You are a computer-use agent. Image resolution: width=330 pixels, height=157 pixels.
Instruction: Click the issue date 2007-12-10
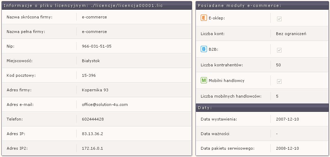click(287, 119)
